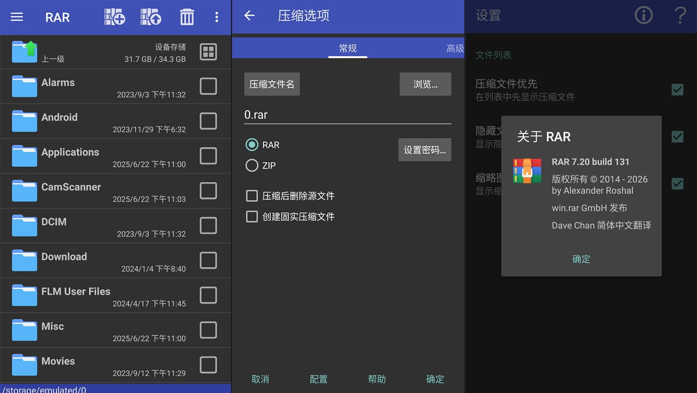Open the three-dot overflow menu
This screenshot has height=393, width=697.
217,17
